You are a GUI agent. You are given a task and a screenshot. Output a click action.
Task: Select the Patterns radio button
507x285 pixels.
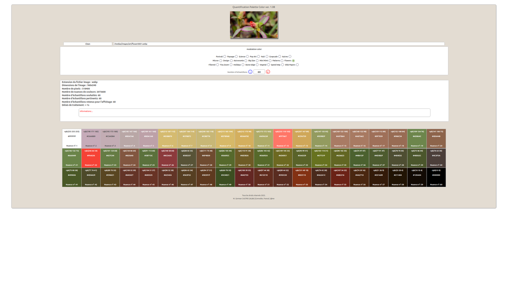click(282, 61)
